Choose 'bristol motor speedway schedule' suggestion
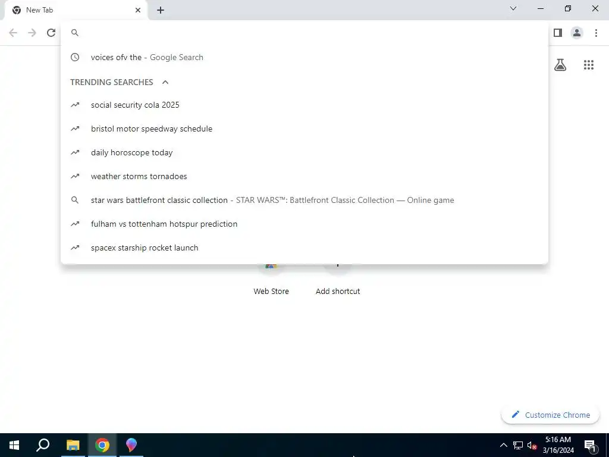This screenshot has width=609, height=457. tap(304, 129)
